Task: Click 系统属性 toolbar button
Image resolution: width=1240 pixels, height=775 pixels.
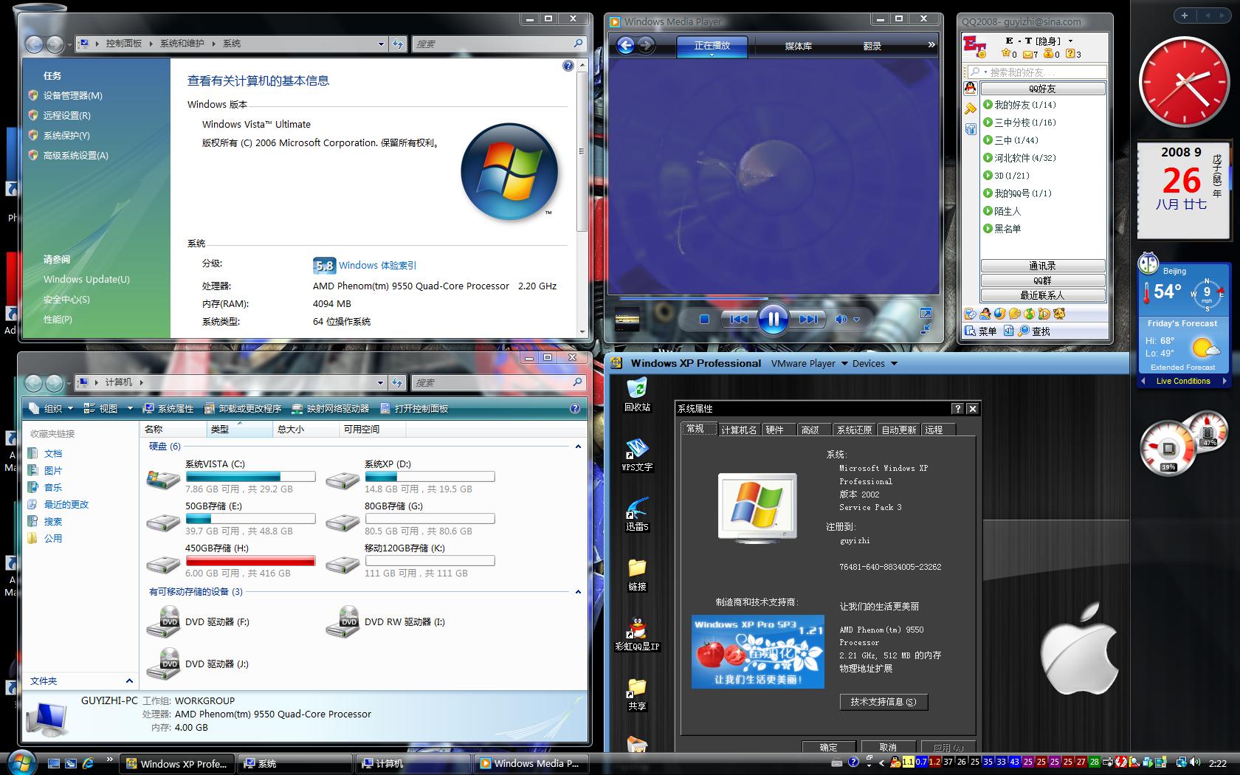Action: coord(168,408)
